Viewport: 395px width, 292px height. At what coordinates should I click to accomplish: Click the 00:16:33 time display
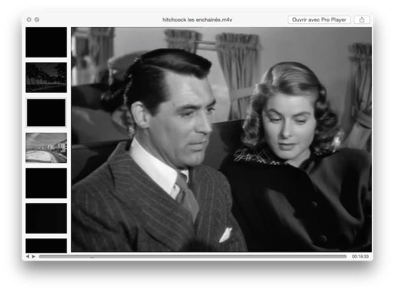360,256
